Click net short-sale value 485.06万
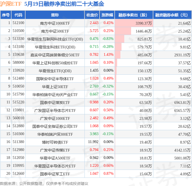This screenshot has width=192, height=186. coord(145,55)
